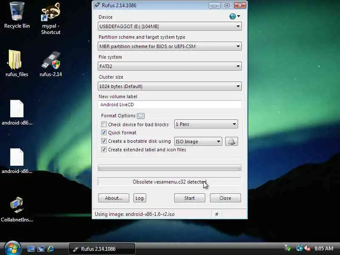Click the Rufus progress bar
Viewport: 340px width, 255px height.
[x=170, y=167]
